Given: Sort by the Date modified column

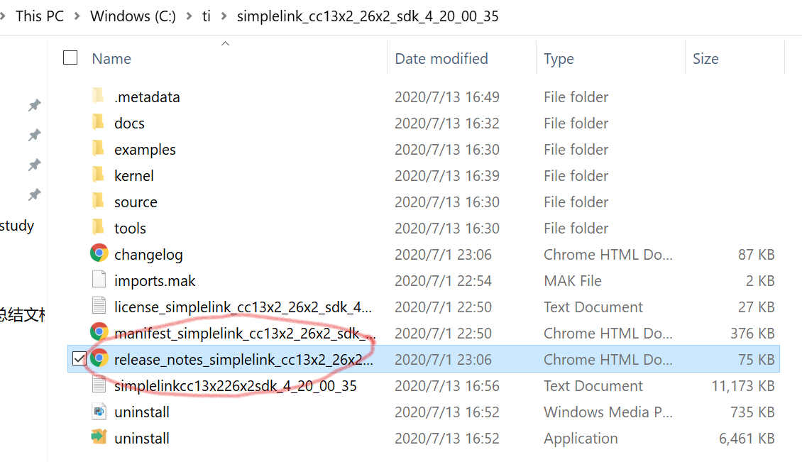Looking at the screenshot, I should (x=441, y=58).
